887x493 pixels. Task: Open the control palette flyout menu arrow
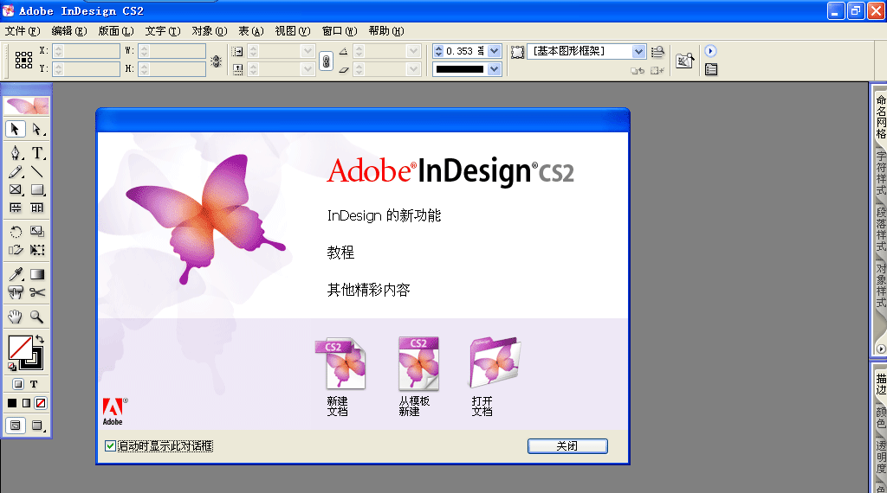pos(710,51)
